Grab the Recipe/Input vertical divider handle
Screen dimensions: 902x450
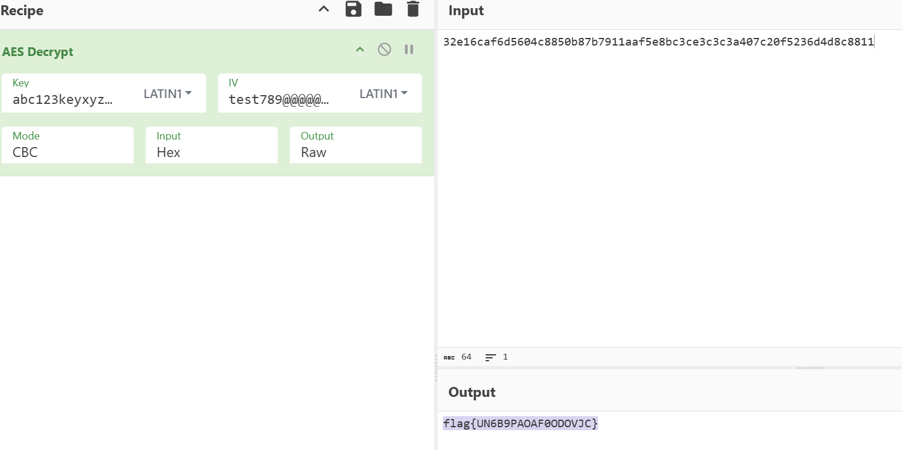tap(435, 368)
